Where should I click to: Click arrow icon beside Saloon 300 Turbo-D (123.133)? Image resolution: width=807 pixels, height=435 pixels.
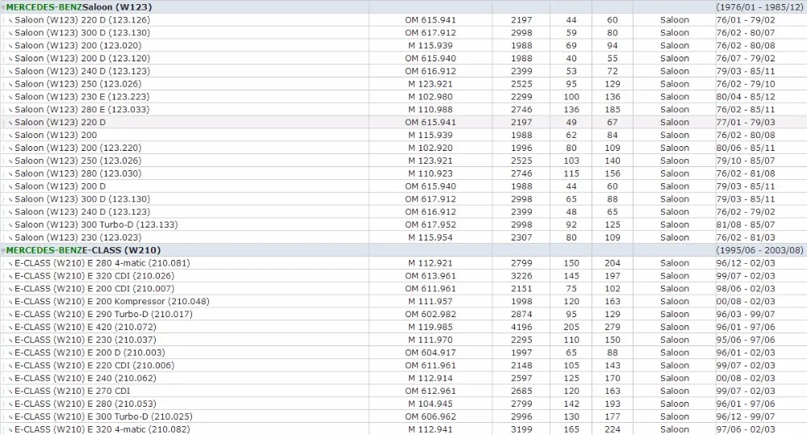10,225
